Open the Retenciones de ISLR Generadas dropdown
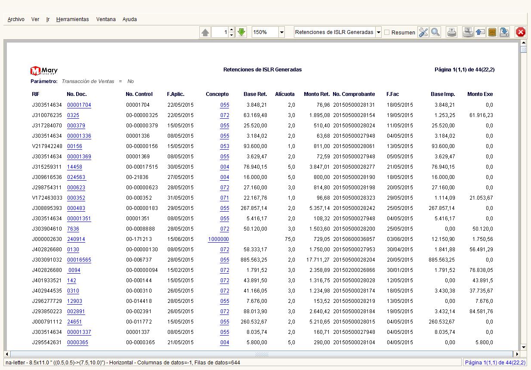531x370 pixels. coord(378,32)
